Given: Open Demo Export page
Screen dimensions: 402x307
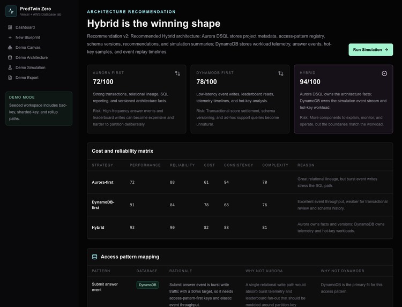Looking at the screenshot, I should click(39, 78).
